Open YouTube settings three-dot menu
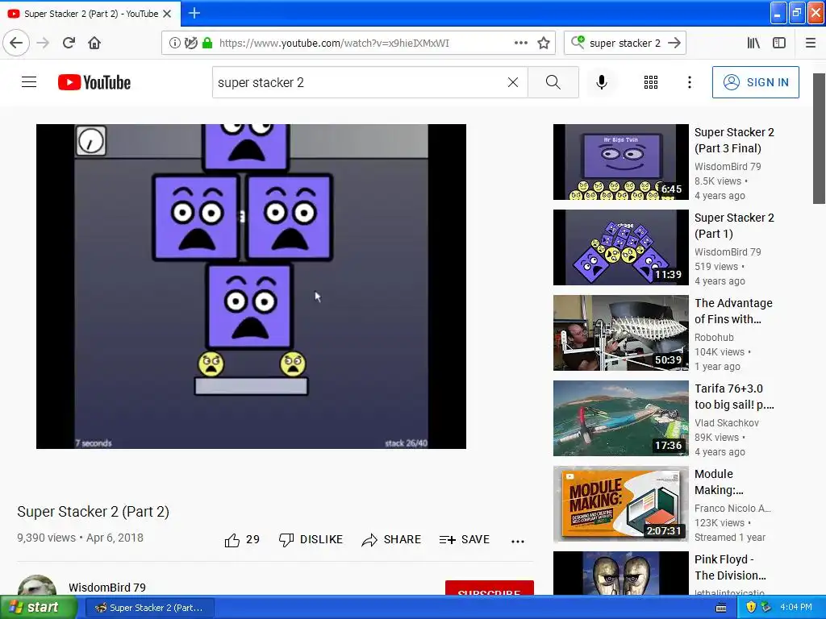The image size is (826, 619). [x=689, y=82]
